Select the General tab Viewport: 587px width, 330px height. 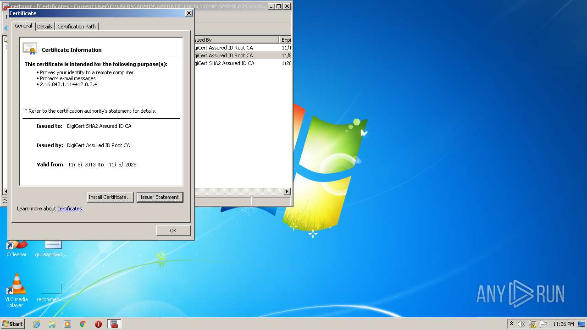(x=23, y=26)
